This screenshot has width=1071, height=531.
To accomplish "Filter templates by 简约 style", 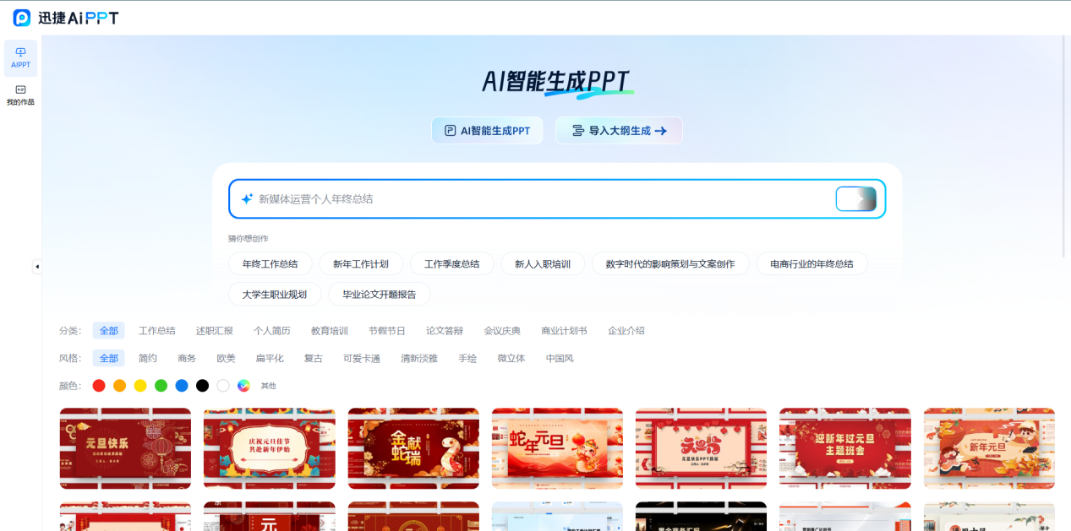I will [147, 358].
